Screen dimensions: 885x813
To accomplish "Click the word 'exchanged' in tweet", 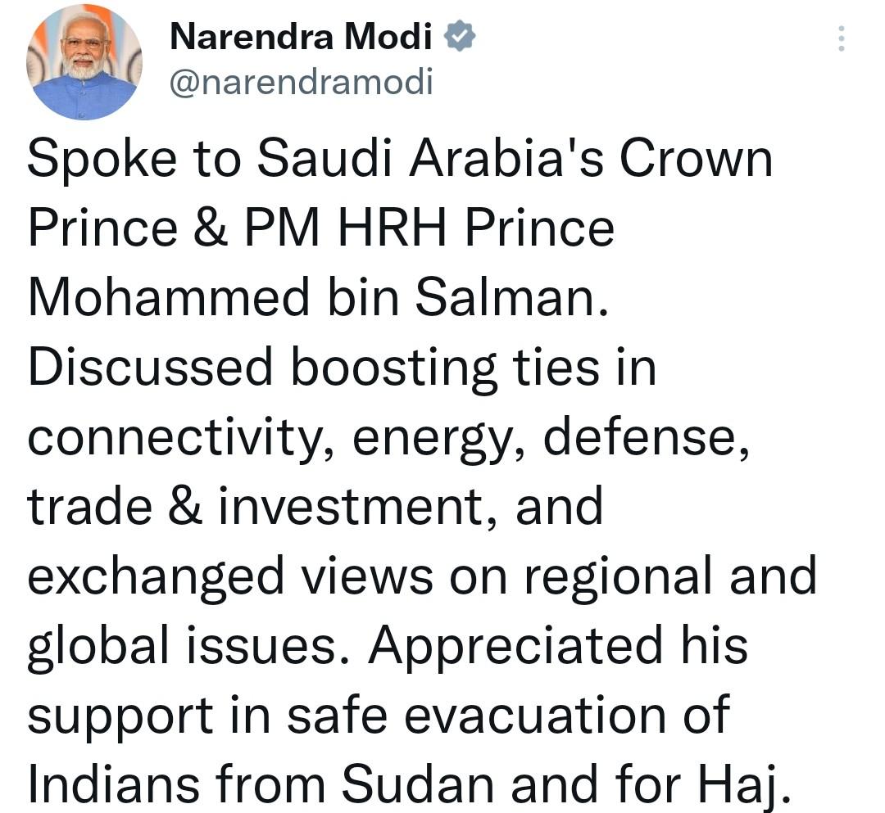I will coord(155,576).
